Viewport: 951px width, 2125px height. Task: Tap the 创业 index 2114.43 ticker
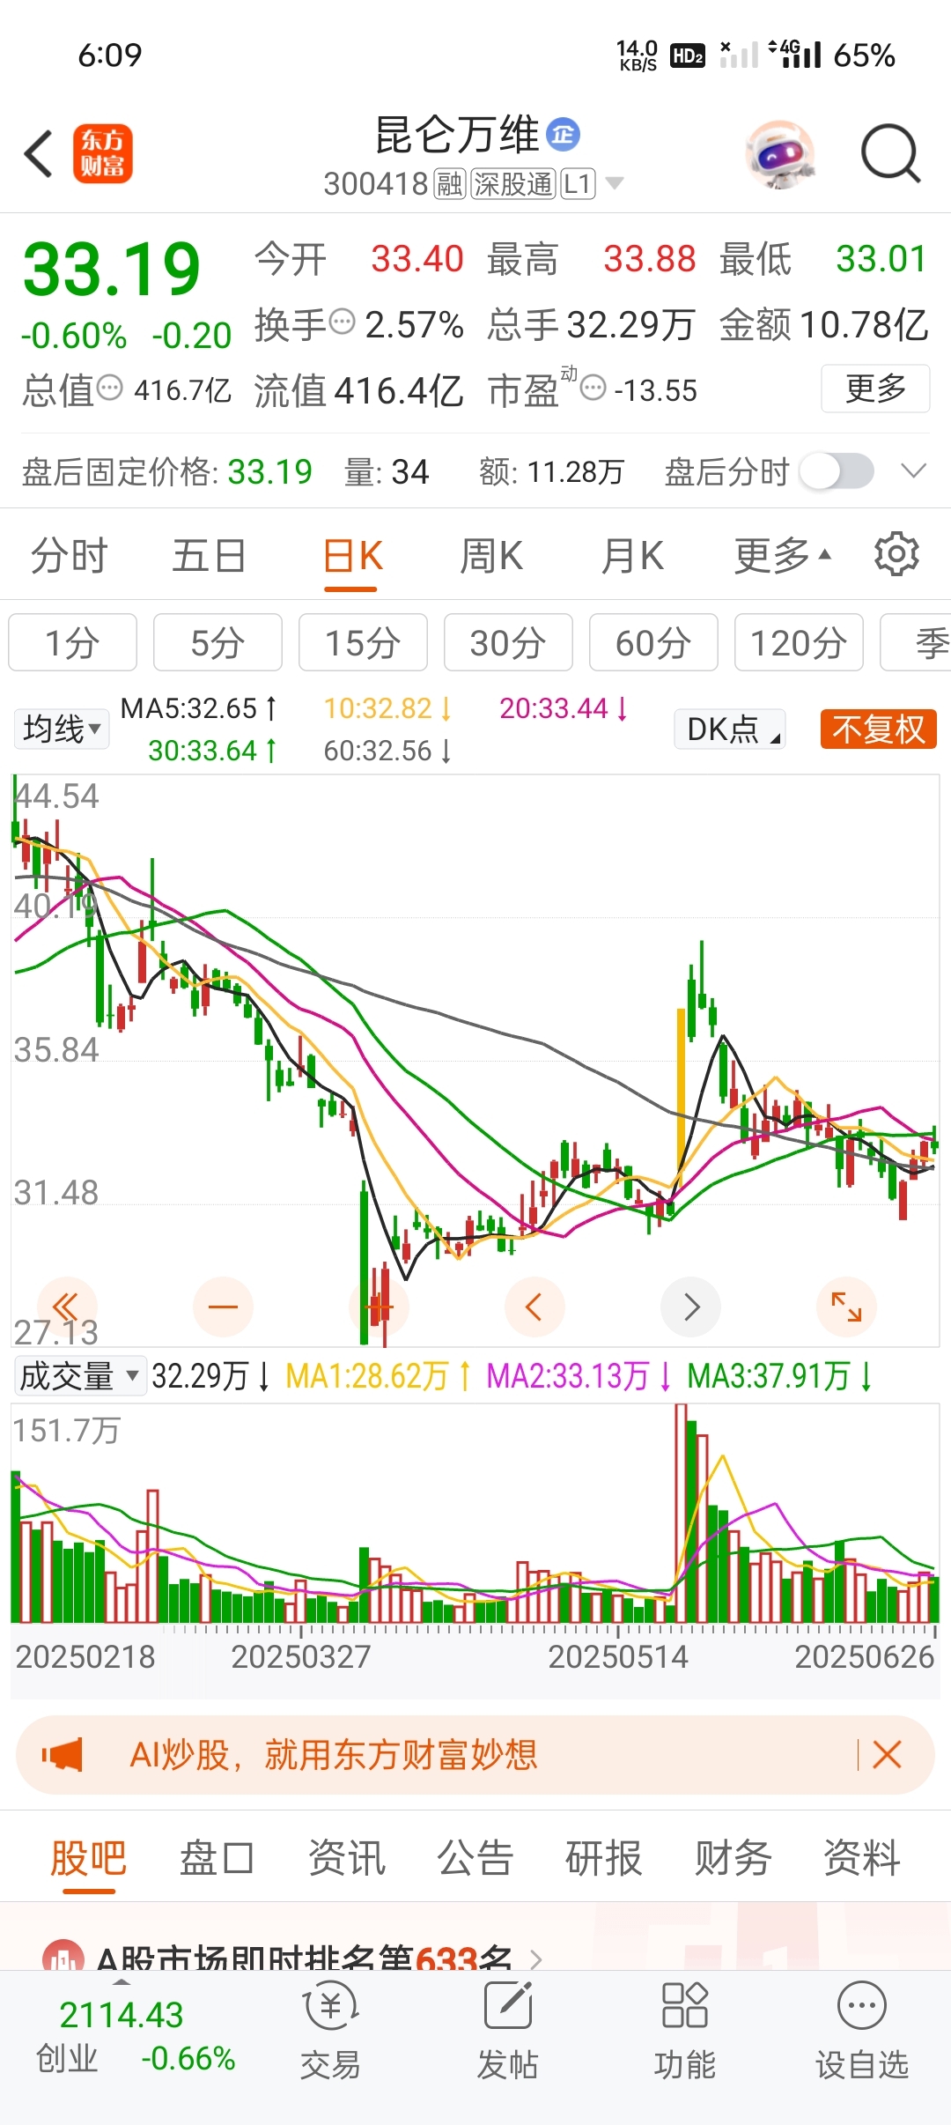134,2036
